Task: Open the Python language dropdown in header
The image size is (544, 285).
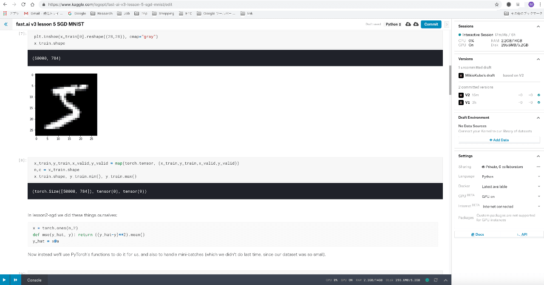Action: [393, 24]
